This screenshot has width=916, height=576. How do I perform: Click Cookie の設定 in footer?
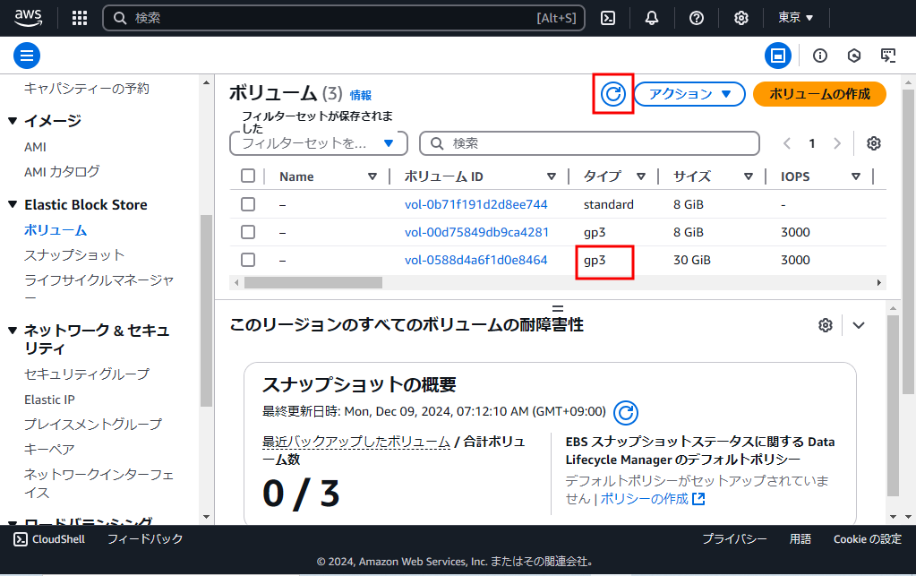[x=868, y=539]
